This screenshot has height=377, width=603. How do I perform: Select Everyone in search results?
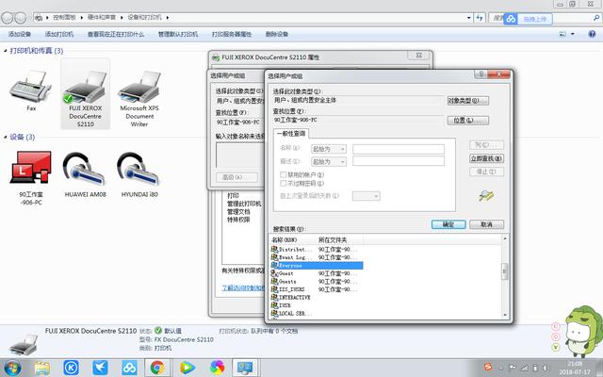317,266
